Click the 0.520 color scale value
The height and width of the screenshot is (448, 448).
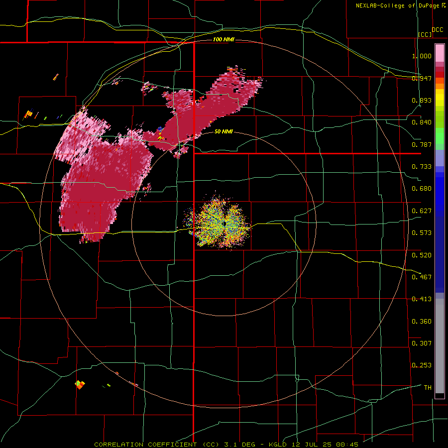click(x=422, y=255)
